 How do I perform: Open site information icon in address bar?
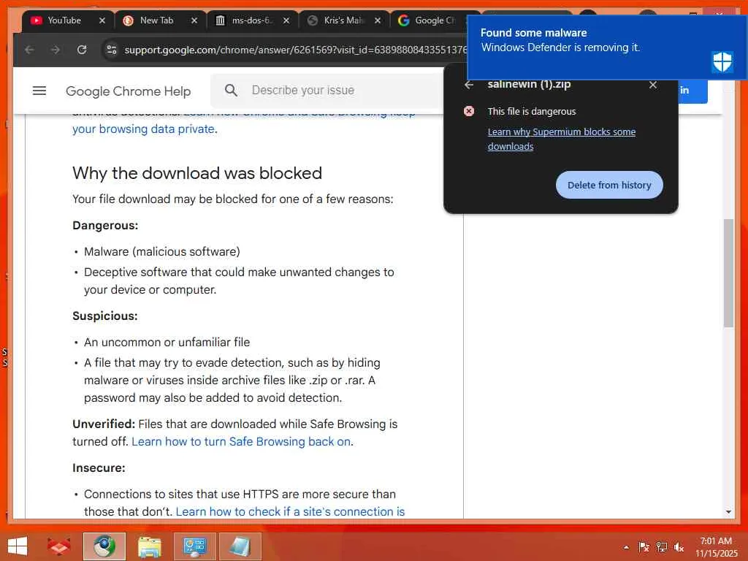pos(112,50)
